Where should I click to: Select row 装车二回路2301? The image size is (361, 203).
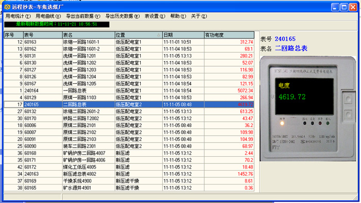click(x=129, y=146)
